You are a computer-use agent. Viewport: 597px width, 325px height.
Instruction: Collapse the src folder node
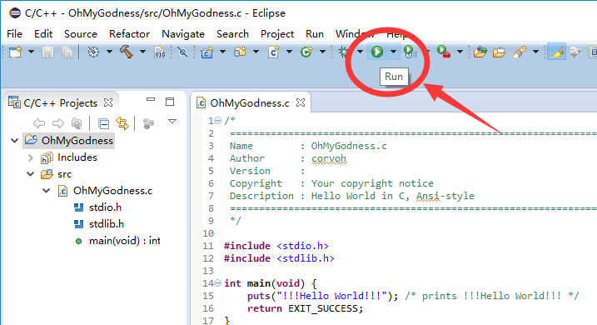[31, 174]
